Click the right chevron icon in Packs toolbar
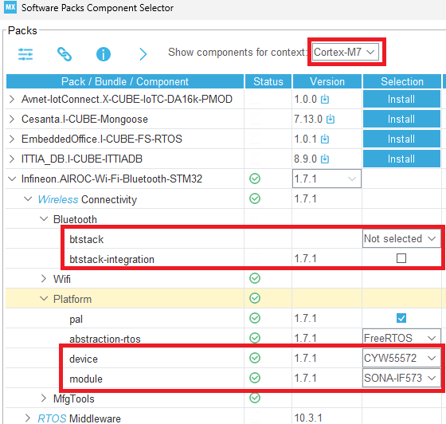Image resolution: width=446 pixels, height=424 pixels. tap(143, 54)
